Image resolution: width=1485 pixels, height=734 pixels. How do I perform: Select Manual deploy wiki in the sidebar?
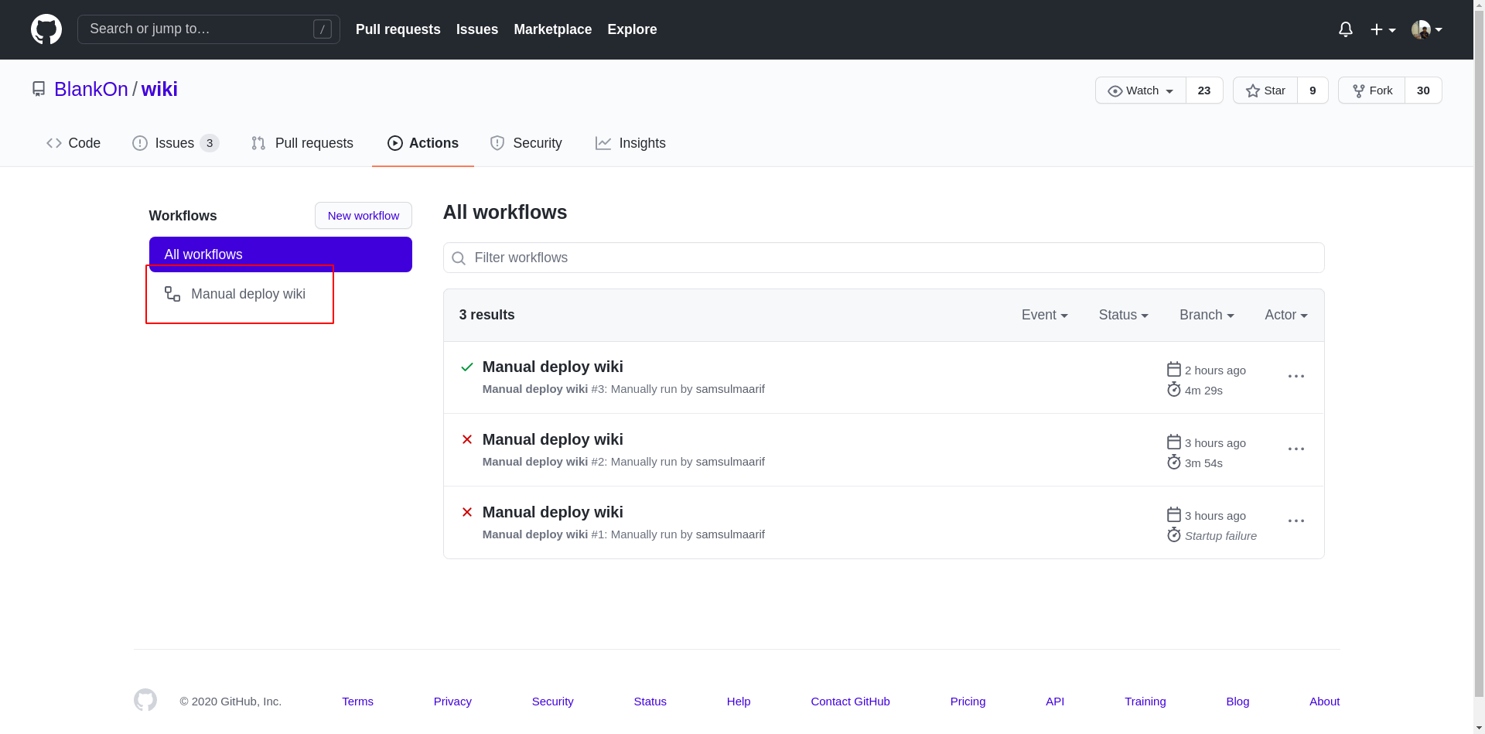pos(248,294)
